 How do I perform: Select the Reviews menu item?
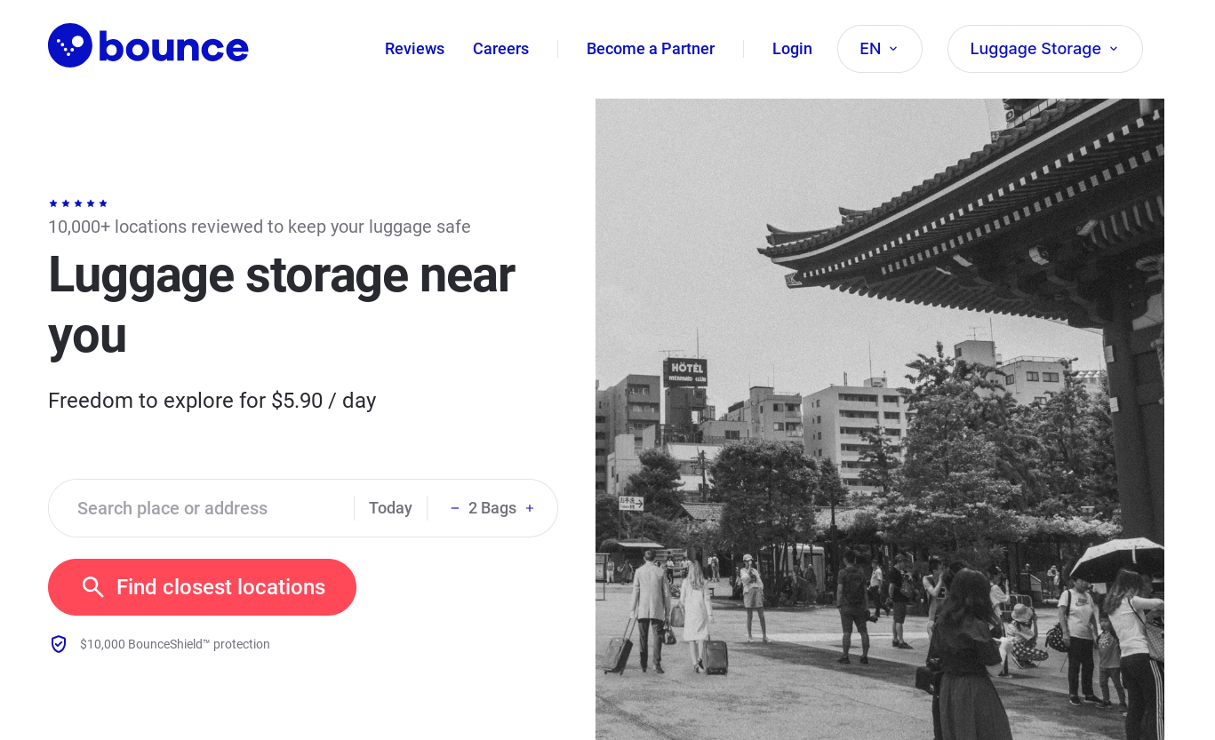[x=414, y=49]
